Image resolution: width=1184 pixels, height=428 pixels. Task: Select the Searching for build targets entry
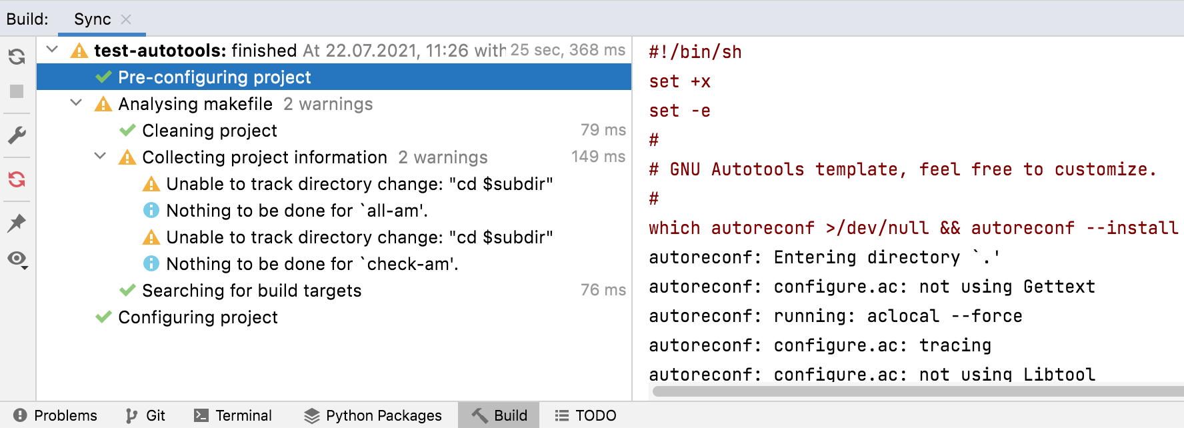tap(251, 291)
